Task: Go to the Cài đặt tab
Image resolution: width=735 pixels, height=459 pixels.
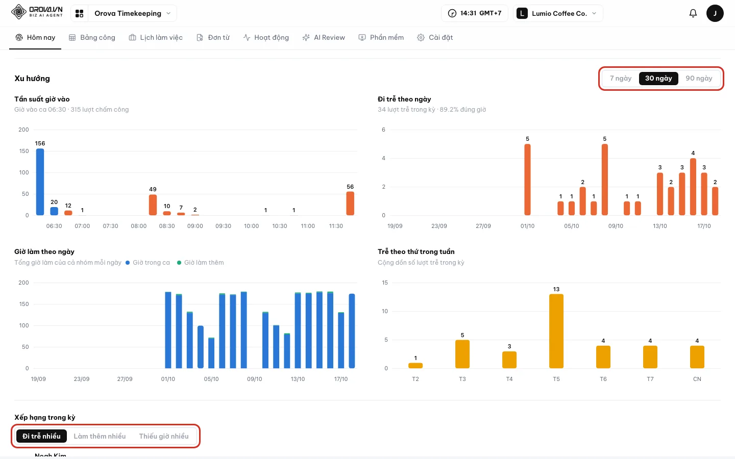Action: (x=435, y=38)
